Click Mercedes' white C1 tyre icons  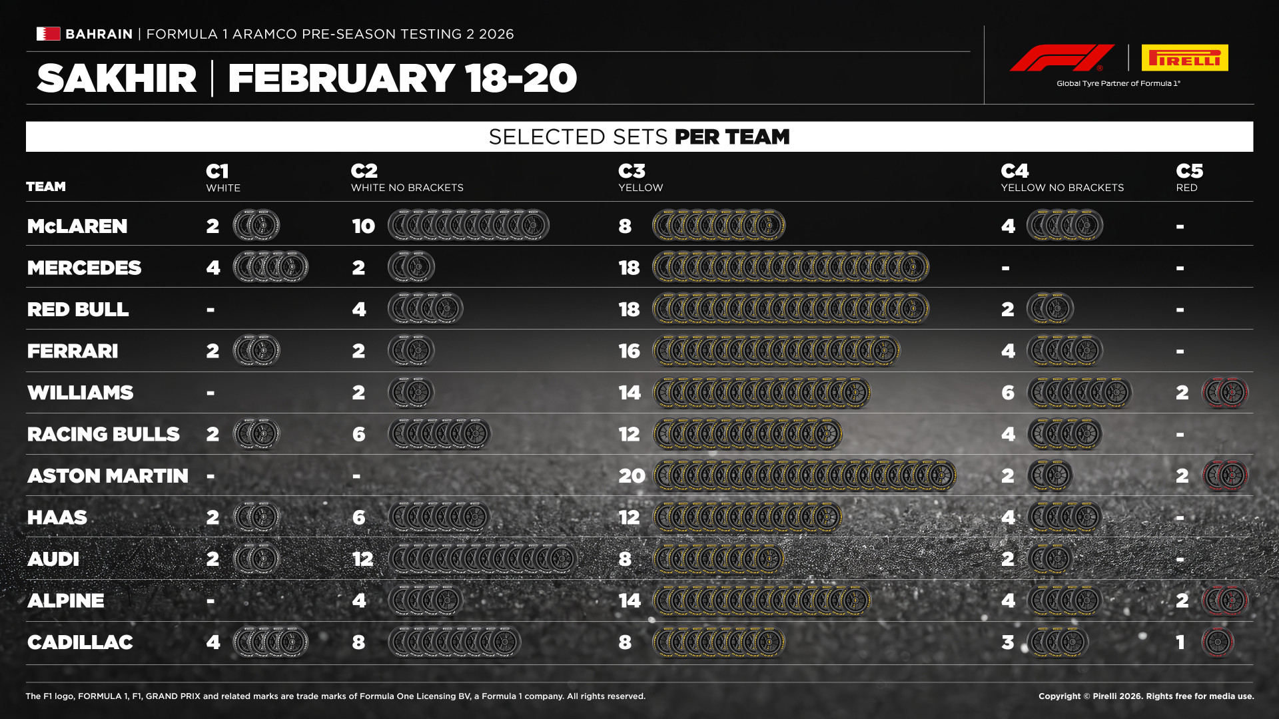[x=270, y=268]
